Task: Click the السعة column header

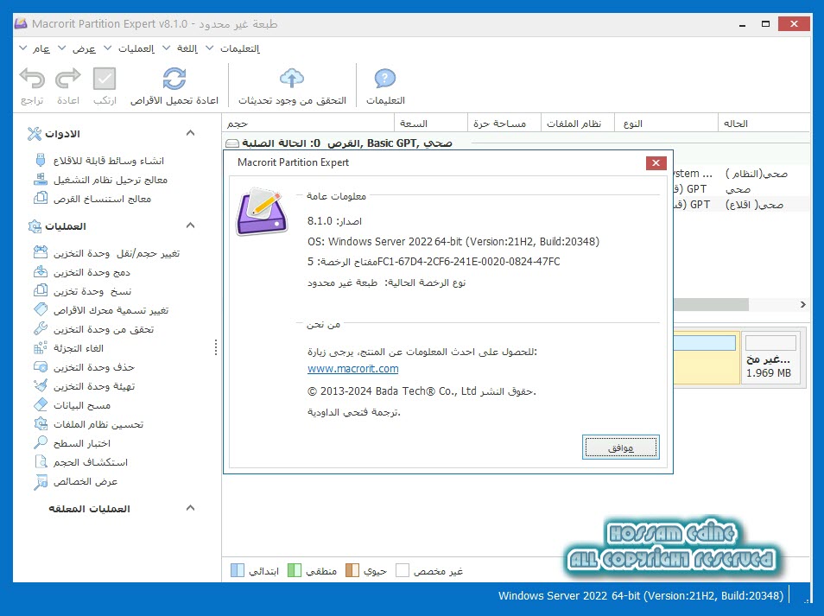Action: click(431, 124)
